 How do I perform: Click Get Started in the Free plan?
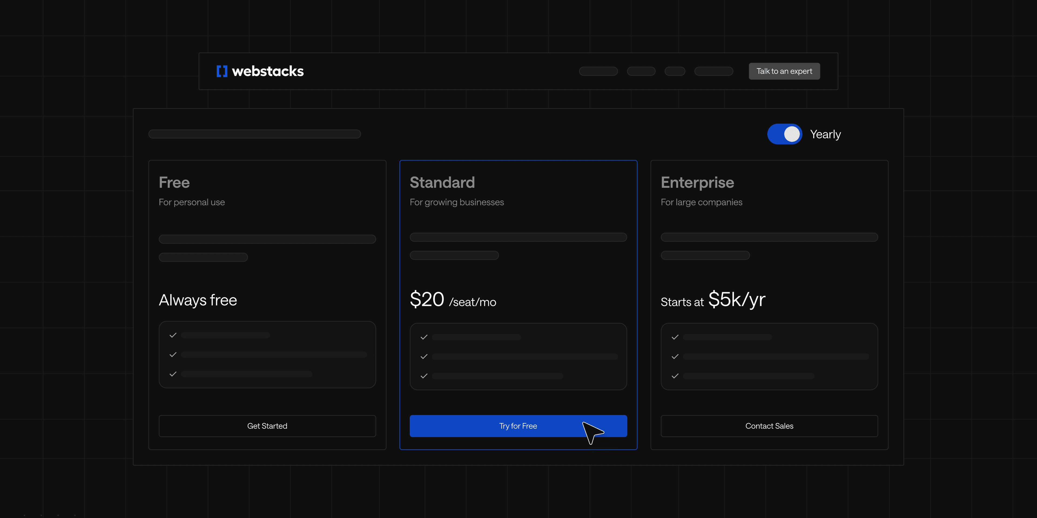point(267,426)
